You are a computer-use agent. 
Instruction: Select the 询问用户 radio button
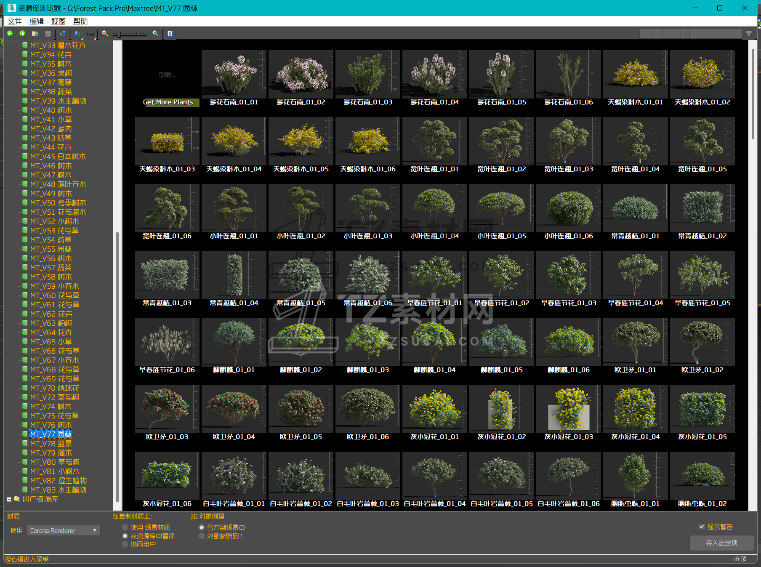click(x=125, y=544)
